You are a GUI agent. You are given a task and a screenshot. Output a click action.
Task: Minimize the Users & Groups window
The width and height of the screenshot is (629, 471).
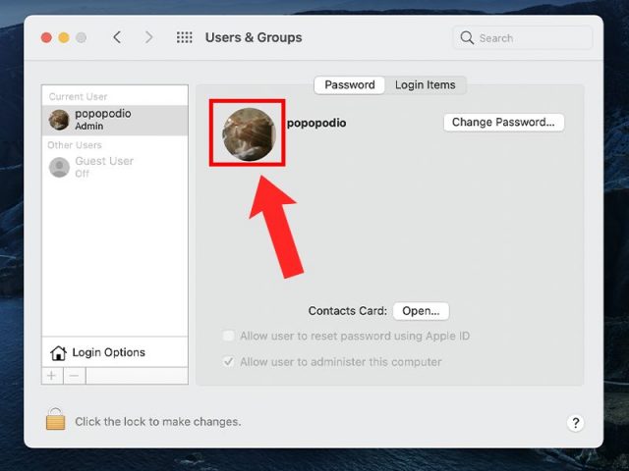click(64, 37)
